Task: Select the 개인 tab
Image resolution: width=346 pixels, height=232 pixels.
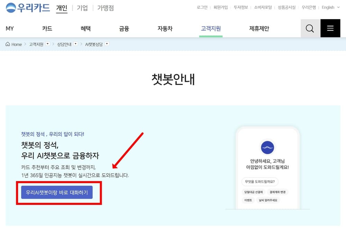Action: point(62,8)
